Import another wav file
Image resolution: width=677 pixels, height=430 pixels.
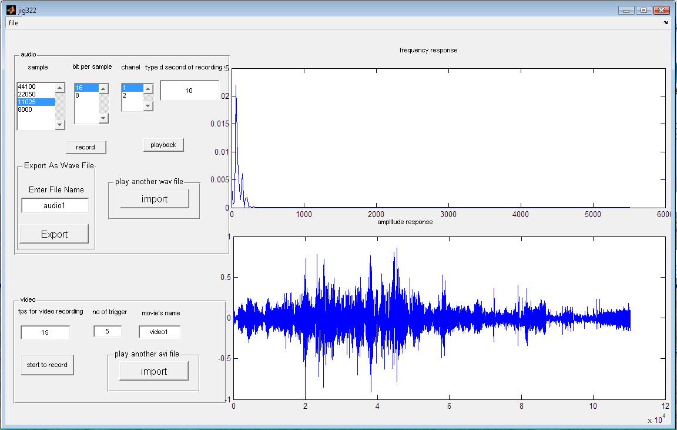pos(155,199)
